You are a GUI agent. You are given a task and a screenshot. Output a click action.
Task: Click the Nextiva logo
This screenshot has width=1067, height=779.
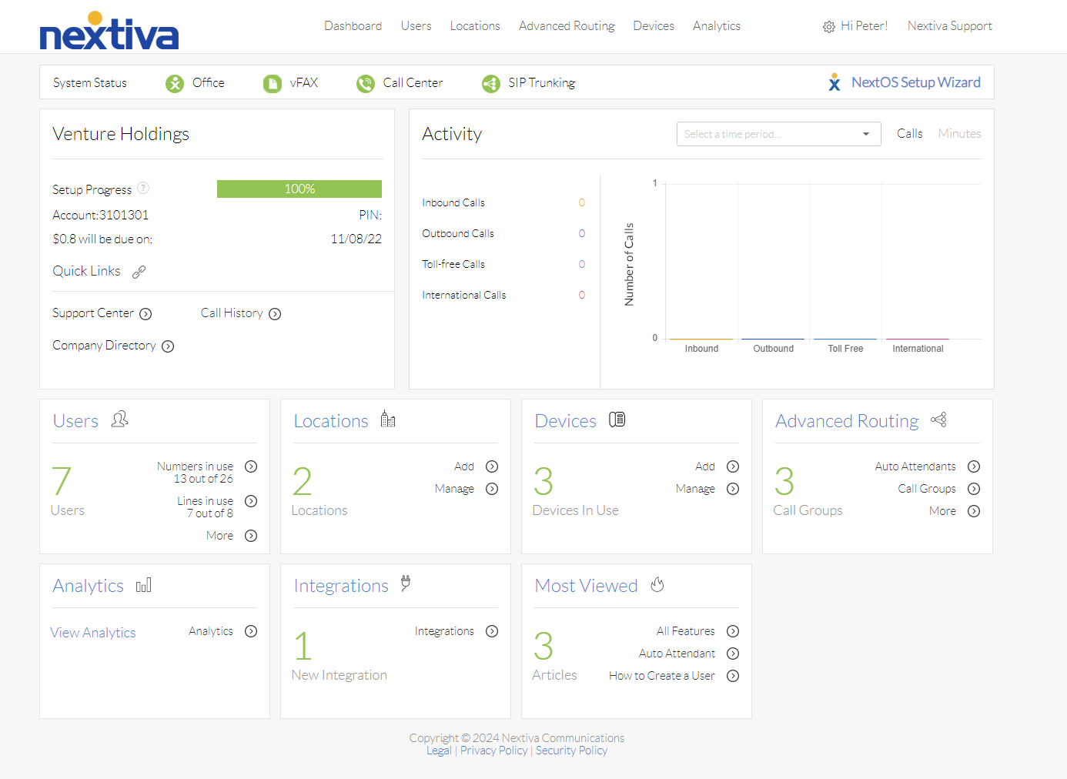tap(109, 31)
